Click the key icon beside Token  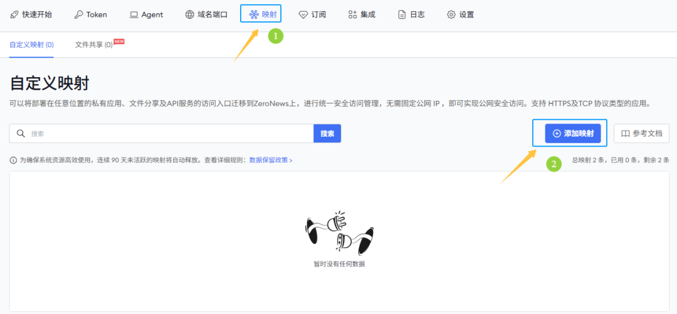point(78,14)
